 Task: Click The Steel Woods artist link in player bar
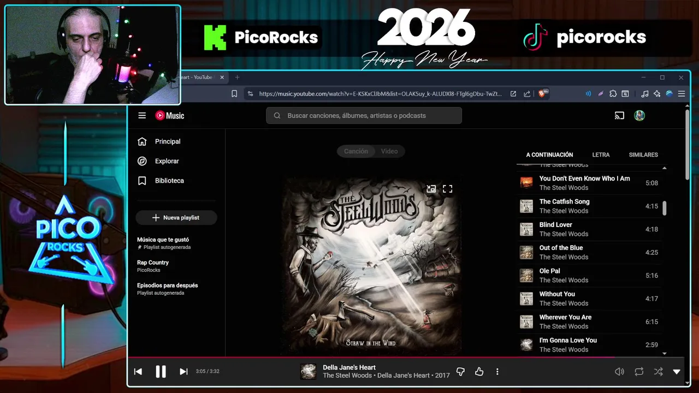347,376
